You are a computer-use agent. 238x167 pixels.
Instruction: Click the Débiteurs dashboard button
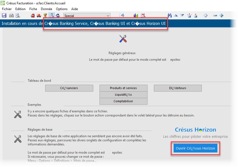point(178,88)
